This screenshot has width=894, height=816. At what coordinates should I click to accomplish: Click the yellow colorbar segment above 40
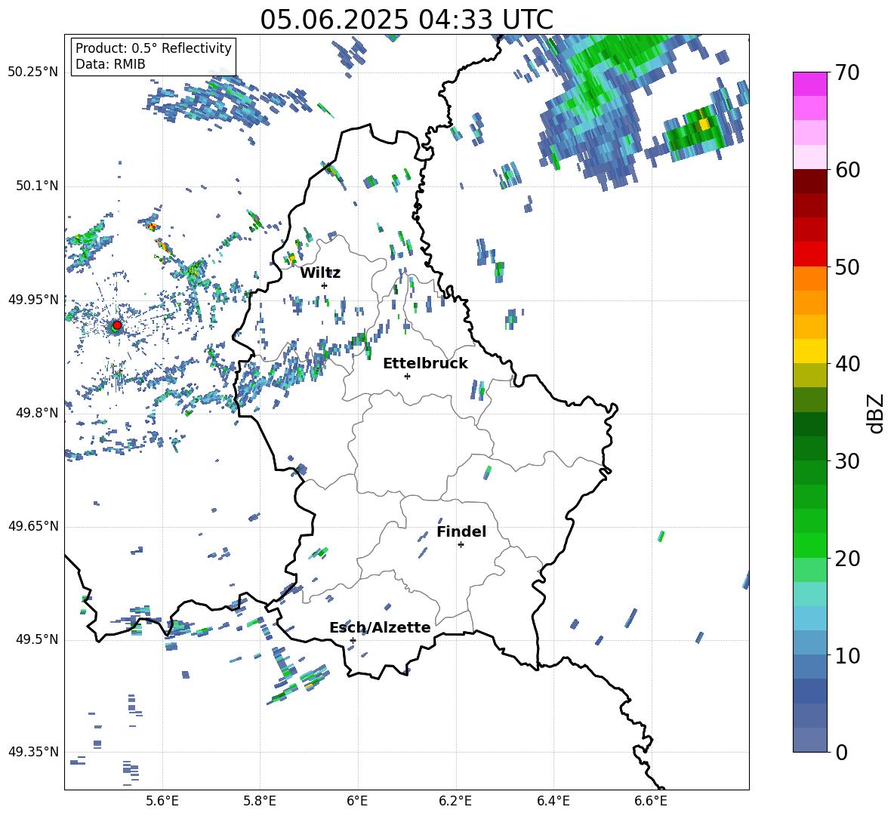809,351
